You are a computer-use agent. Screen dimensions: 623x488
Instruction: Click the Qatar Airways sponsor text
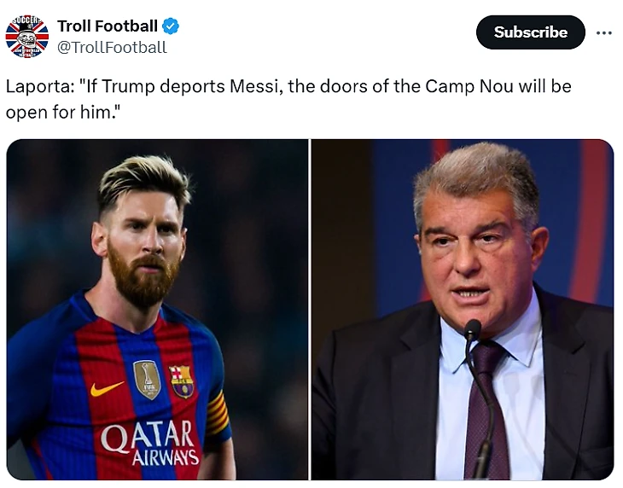[150, 443]
